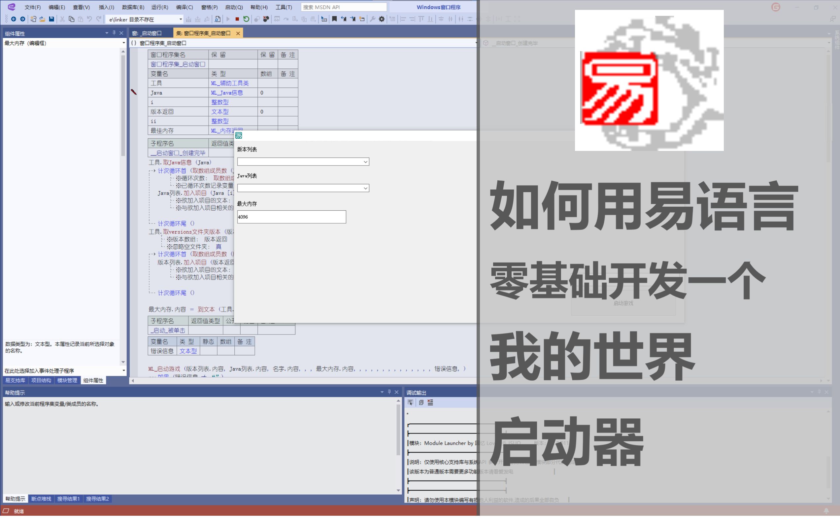Open 帮助提示 panel options arrow
Viewport: 840px width, 525px height.
(x=382, y=392)
